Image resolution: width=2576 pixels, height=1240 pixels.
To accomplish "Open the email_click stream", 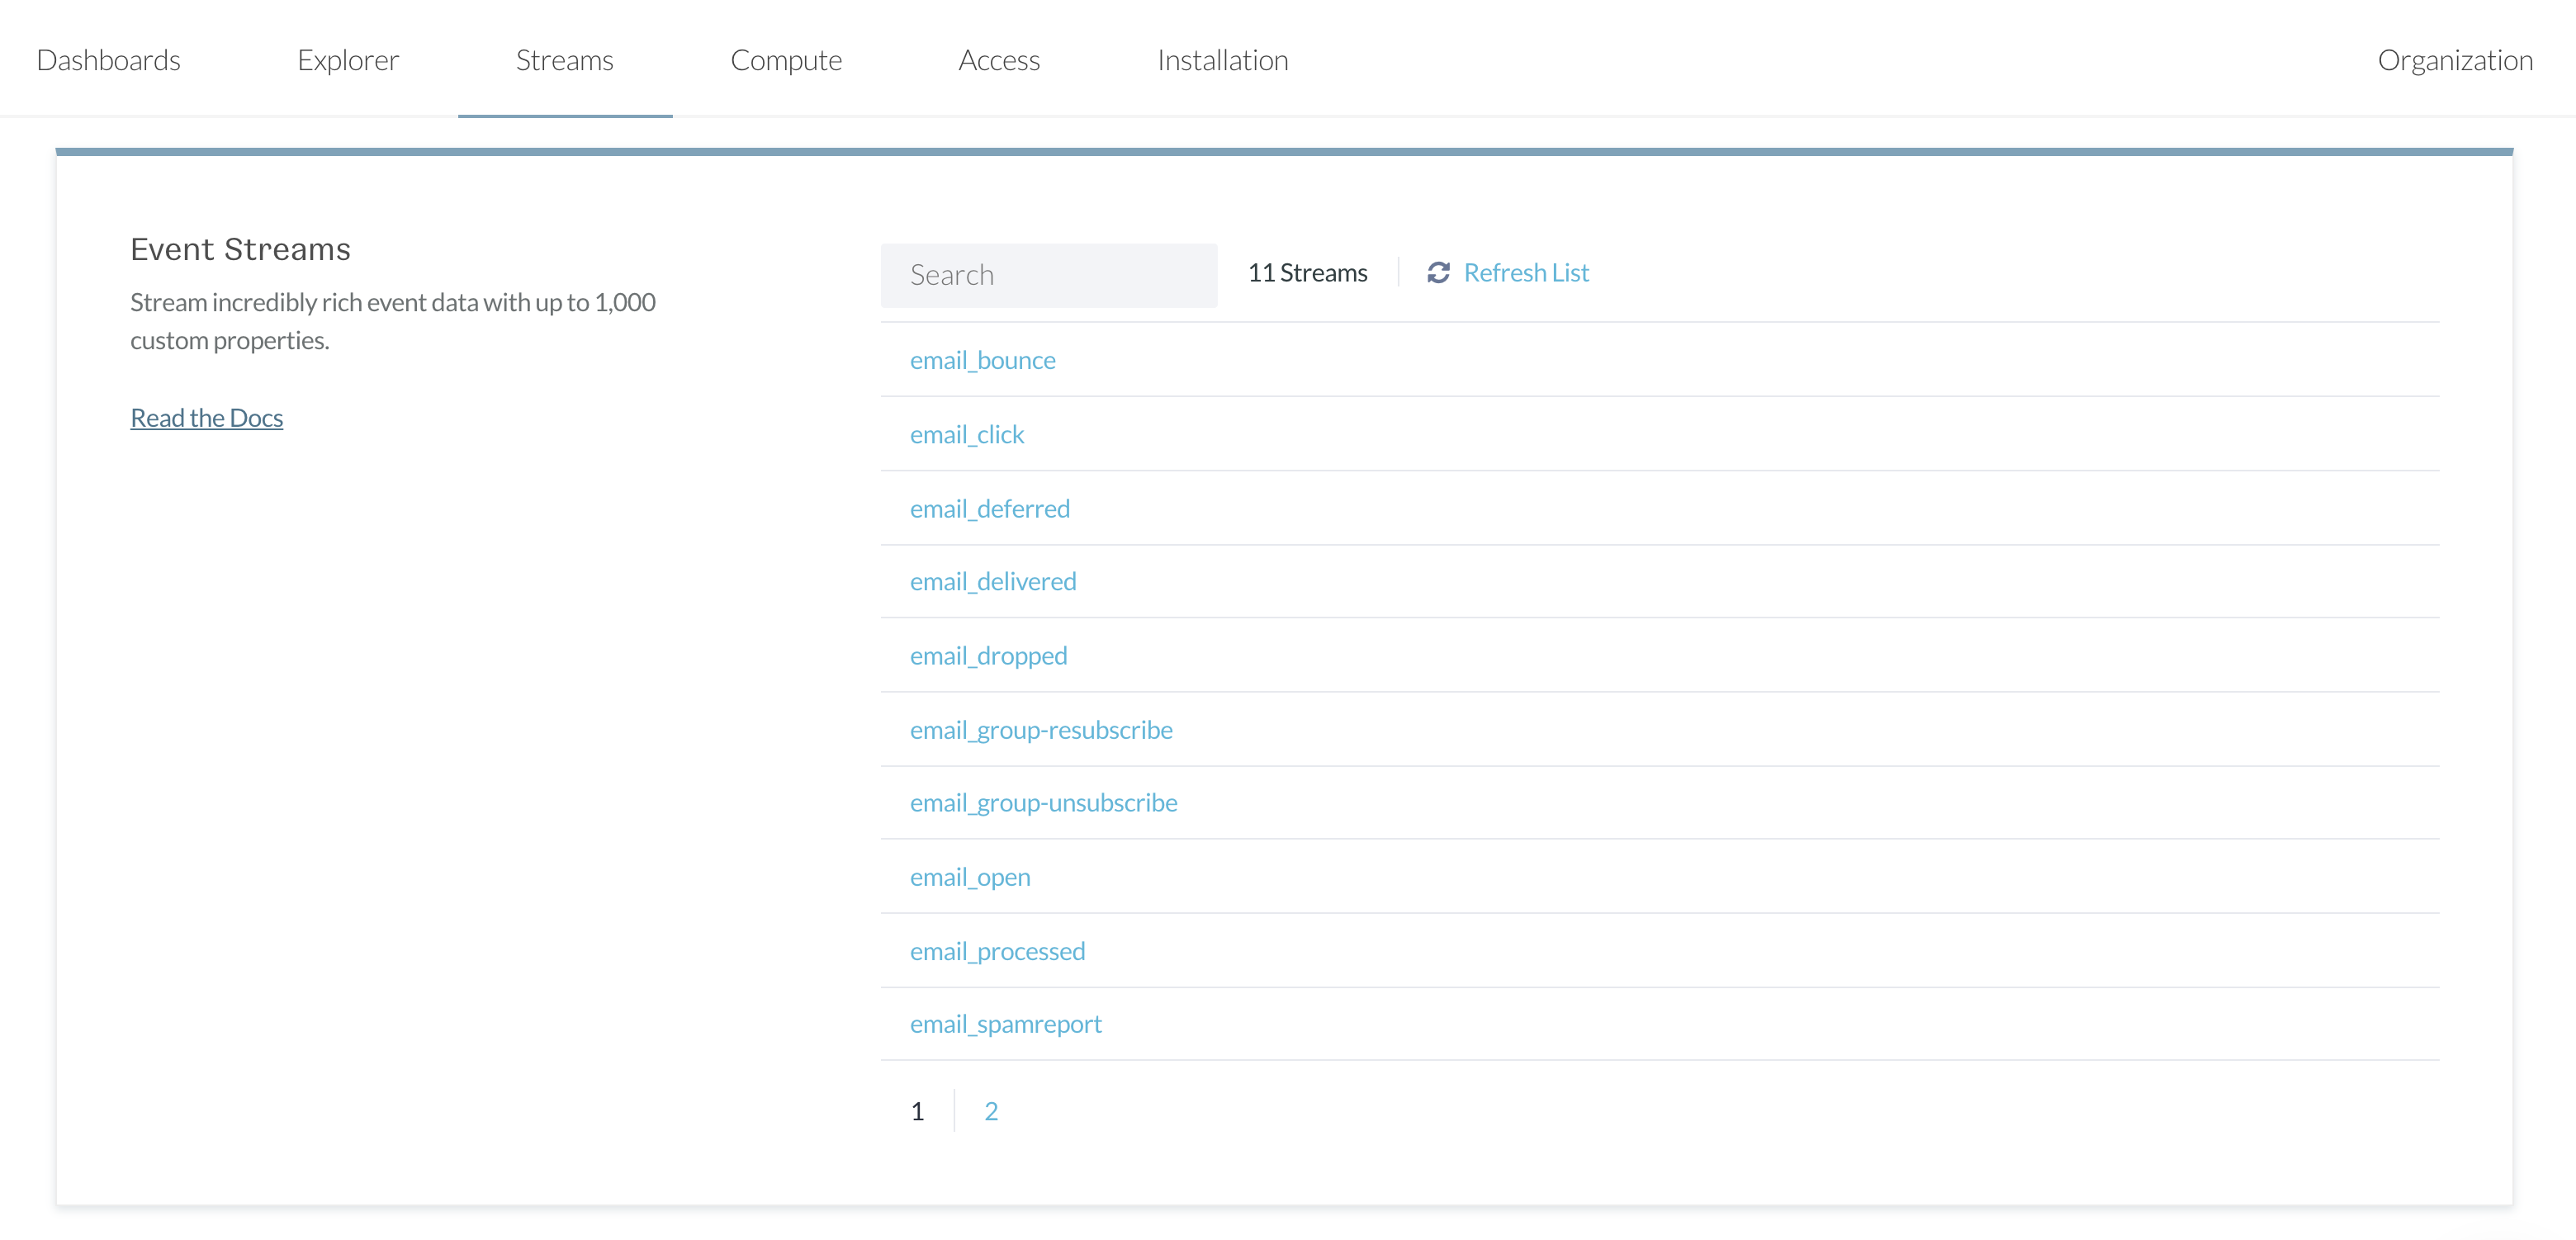I will click(x=968, y=433).
